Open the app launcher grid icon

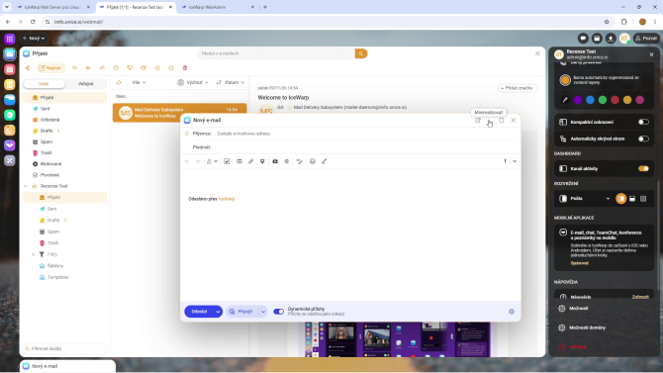[9, 39]
